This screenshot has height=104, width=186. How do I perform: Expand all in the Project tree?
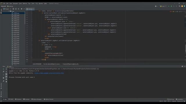click(16, 9)
